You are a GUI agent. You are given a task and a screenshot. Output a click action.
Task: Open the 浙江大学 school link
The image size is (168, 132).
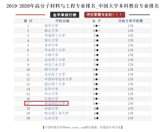pos(51,31)
